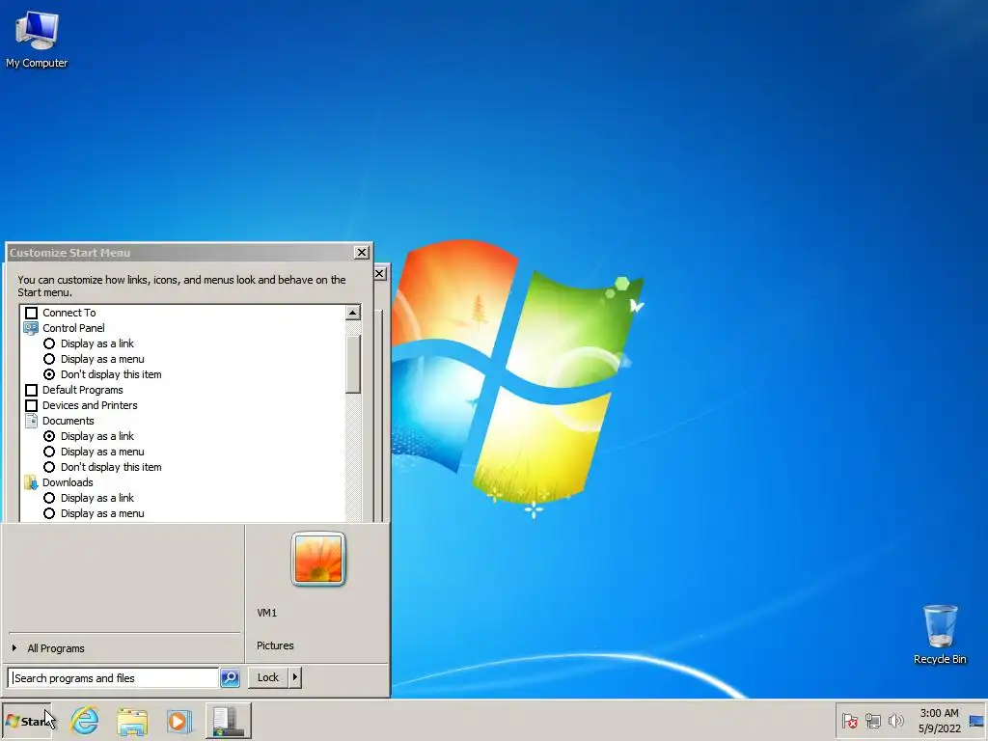Click the user account flower picture
The width and height of the screenshot is (988, 741).
(x=318, y=559)
